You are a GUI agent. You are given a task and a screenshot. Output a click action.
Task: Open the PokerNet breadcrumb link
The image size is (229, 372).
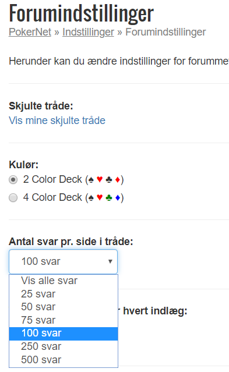[30, 32]
